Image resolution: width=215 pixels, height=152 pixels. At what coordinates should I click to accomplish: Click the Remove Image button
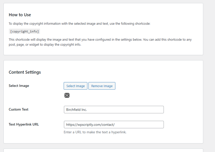point(102,86)
